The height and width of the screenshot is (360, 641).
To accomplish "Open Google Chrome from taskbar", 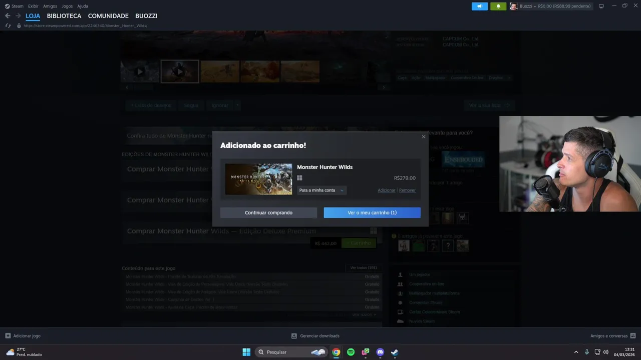I will click(x=336, y=352).
